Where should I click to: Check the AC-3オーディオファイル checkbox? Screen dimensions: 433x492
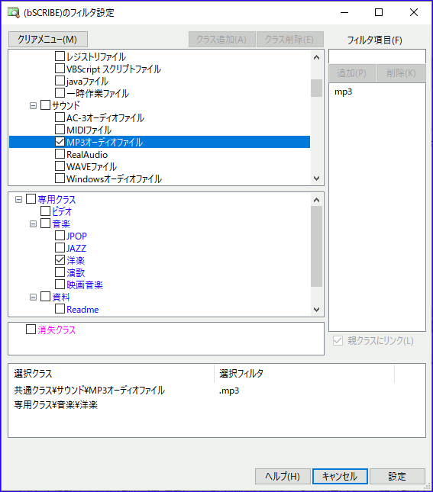click(x=60, y=117)
